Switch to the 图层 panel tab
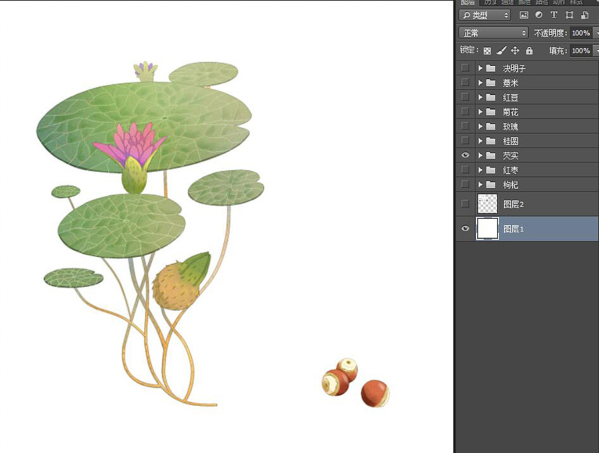 468,2
